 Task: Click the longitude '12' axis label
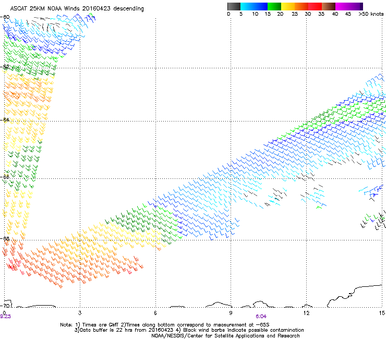[307, 313]
